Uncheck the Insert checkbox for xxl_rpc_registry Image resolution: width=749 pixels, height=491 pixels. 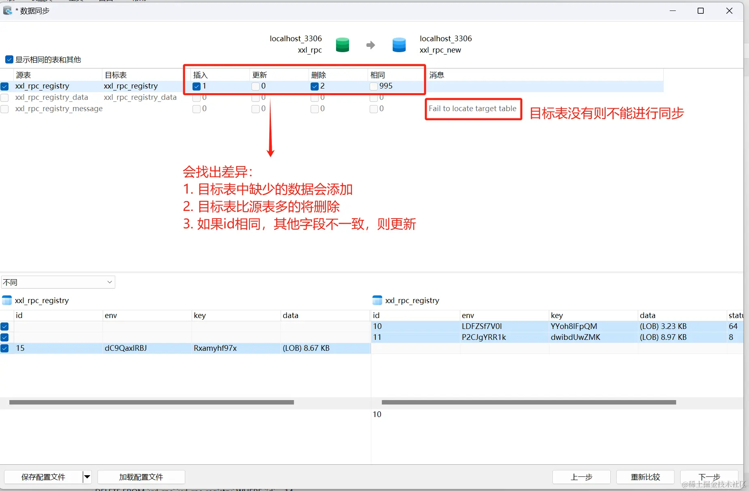pos(197,86)
